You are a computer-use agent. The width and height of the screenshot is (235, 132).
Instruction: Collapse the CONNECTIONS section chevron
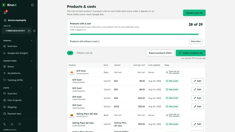tap(32, 61)
